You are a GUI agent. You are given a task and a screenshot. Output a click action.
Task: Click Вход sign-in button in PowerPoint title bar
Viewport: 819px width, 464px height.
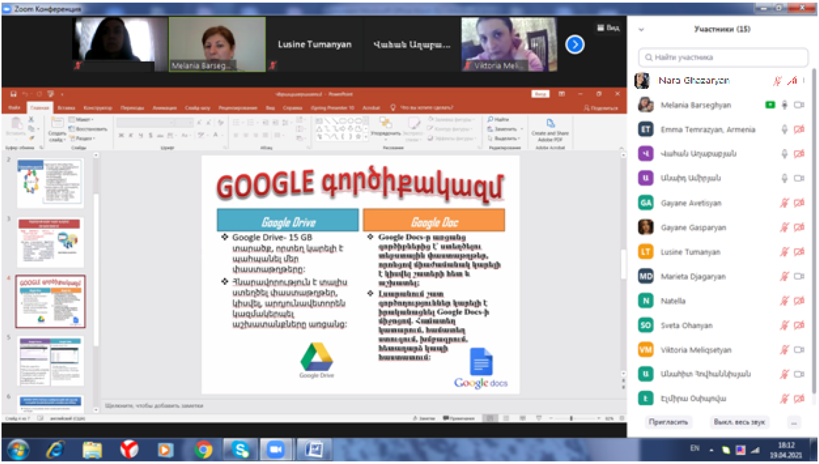click(x=540, y=94)
